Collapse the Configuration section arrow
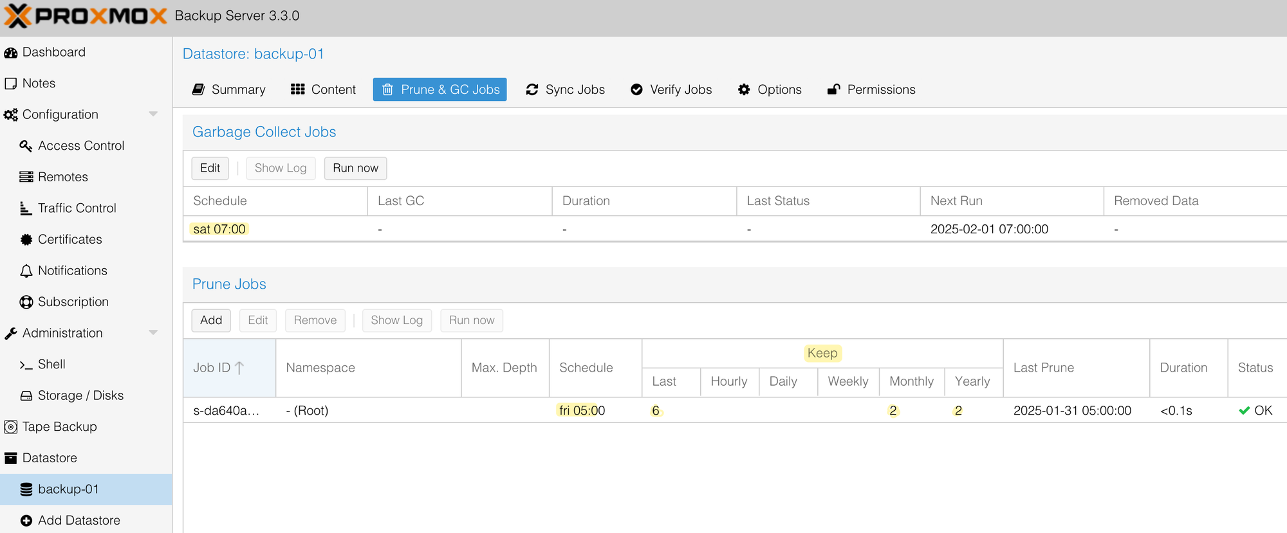The height and width of the screenshot is (533, 1287). pyautogui.click(x=153, y=114)
